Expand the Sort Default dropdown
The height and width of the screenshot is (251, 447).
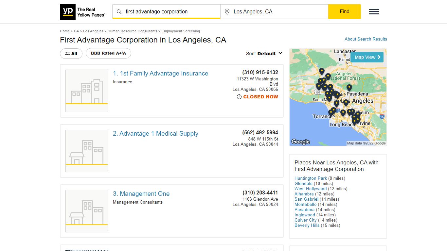pyautogui.click(x=264, y=54)
